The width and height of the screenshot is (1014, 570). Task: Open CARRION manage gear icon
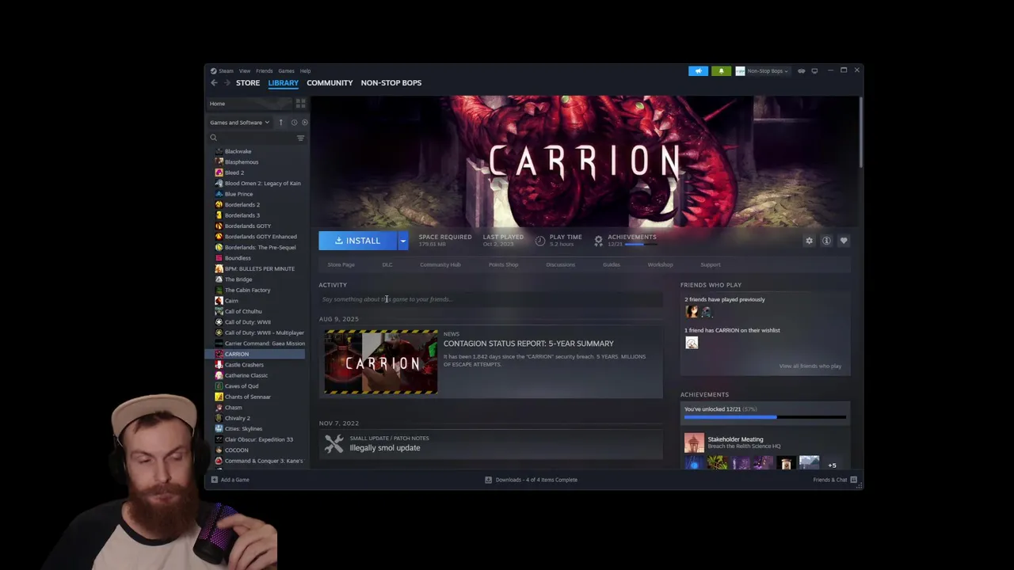[x=809, y=241]
